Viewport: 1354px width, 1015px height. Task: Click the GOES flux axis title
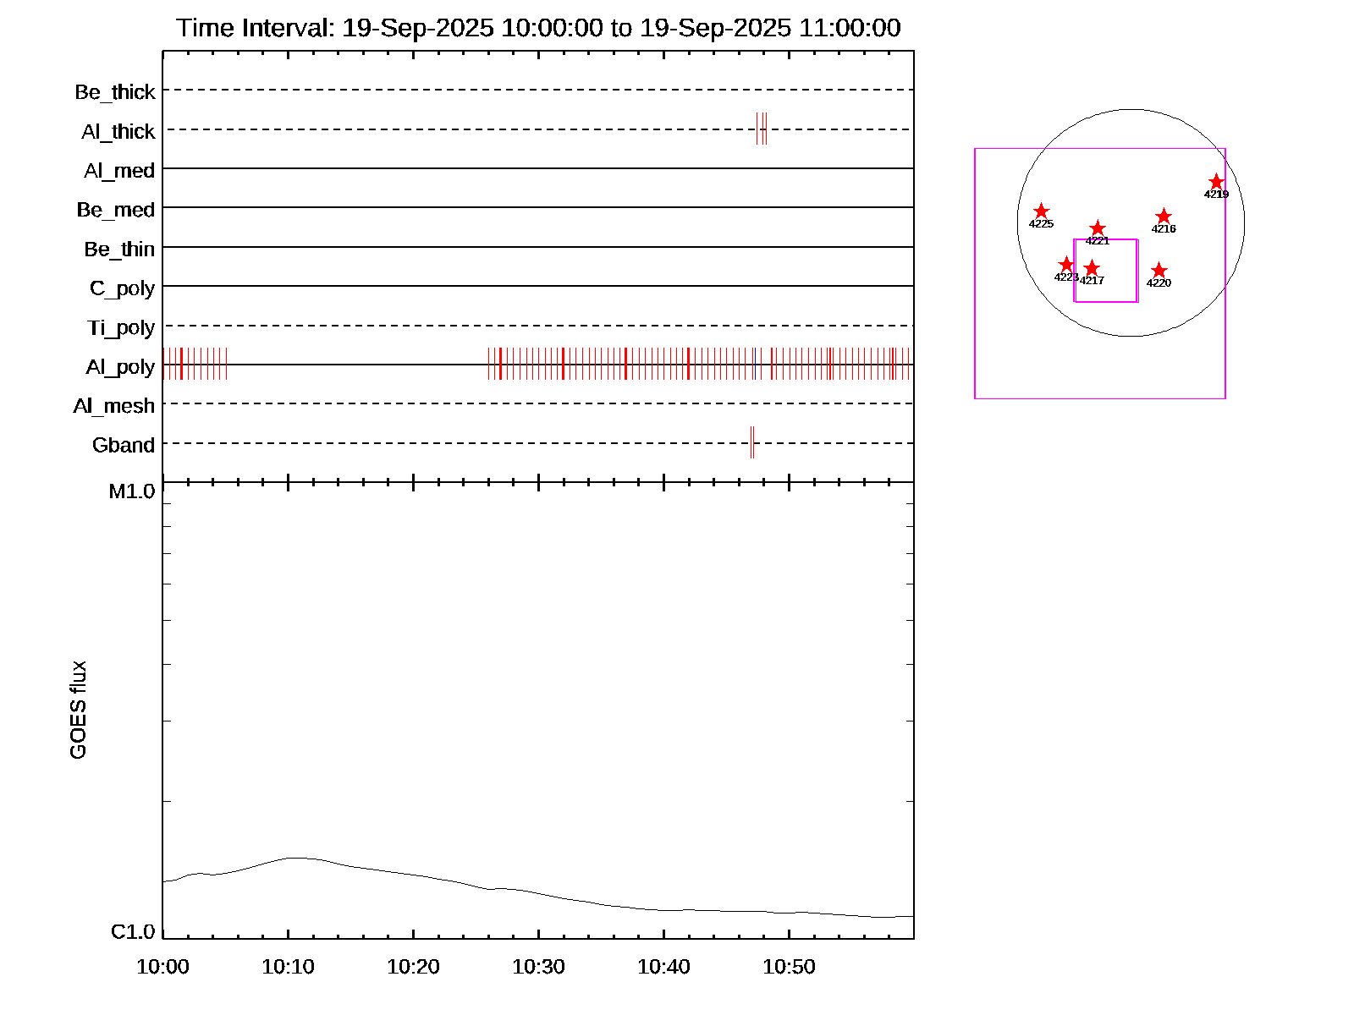coord(78,710)
